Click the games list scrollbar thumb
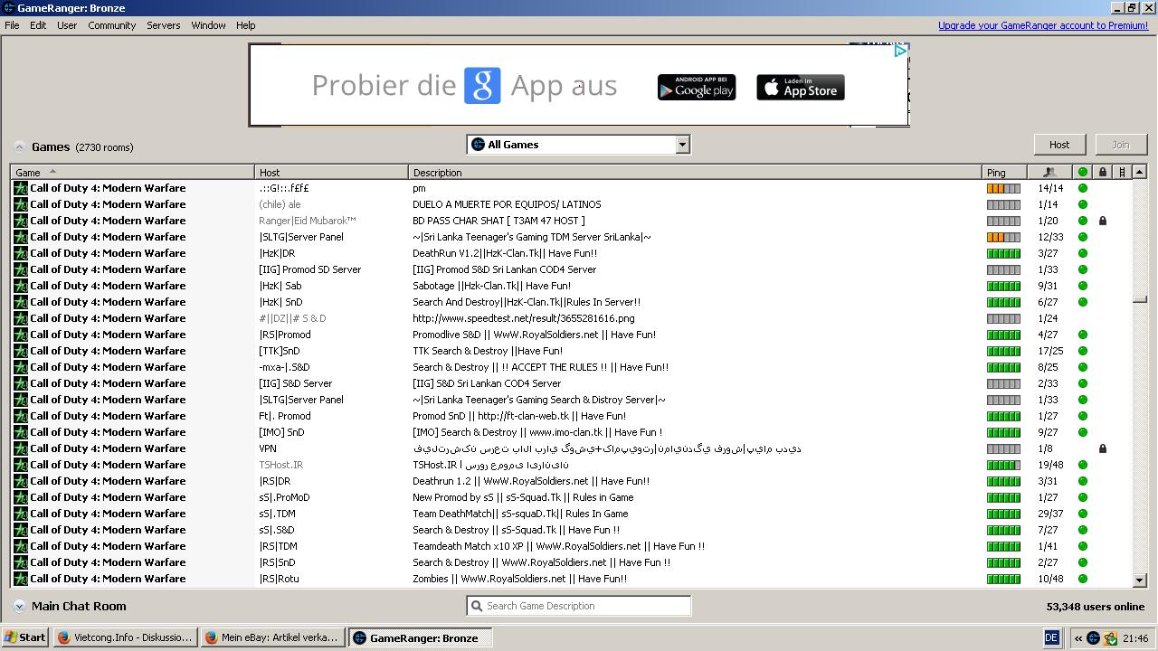 pyautogui.click(x=1140, y=300)
